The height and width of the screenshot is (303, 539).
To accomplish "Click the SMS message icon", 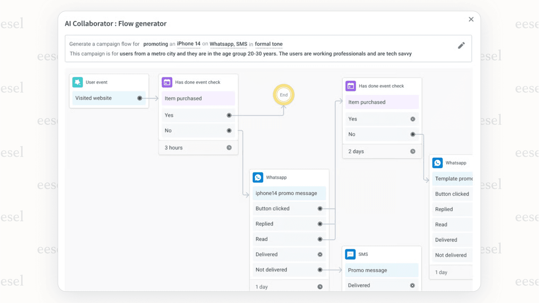I will click(x=350, y=254).
